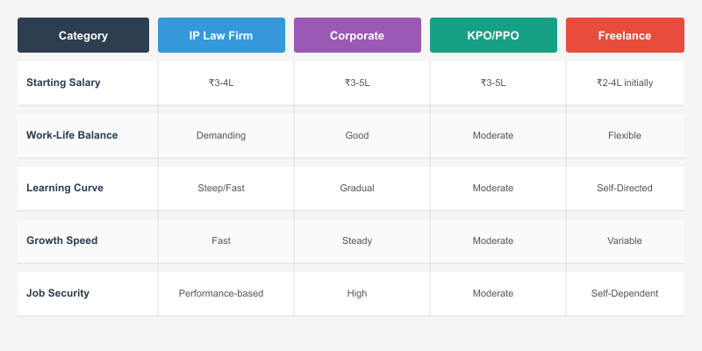
Task: Click the Learning Curve row label
Action: tap(66, 189)
